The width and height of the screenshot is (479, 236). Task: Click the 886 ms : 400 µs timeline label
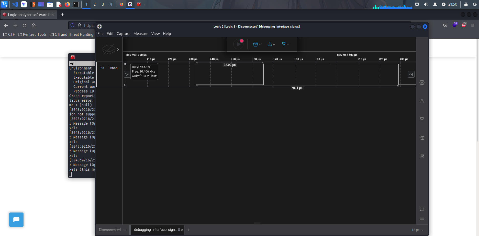pyautogui.click(x=347, y=55)
